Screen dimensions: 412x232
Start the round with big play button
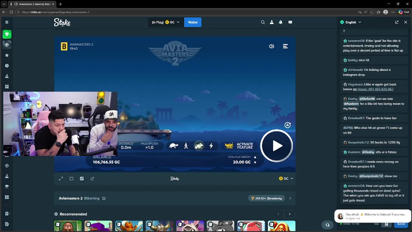pyautogui.click(x=276, y=146)
